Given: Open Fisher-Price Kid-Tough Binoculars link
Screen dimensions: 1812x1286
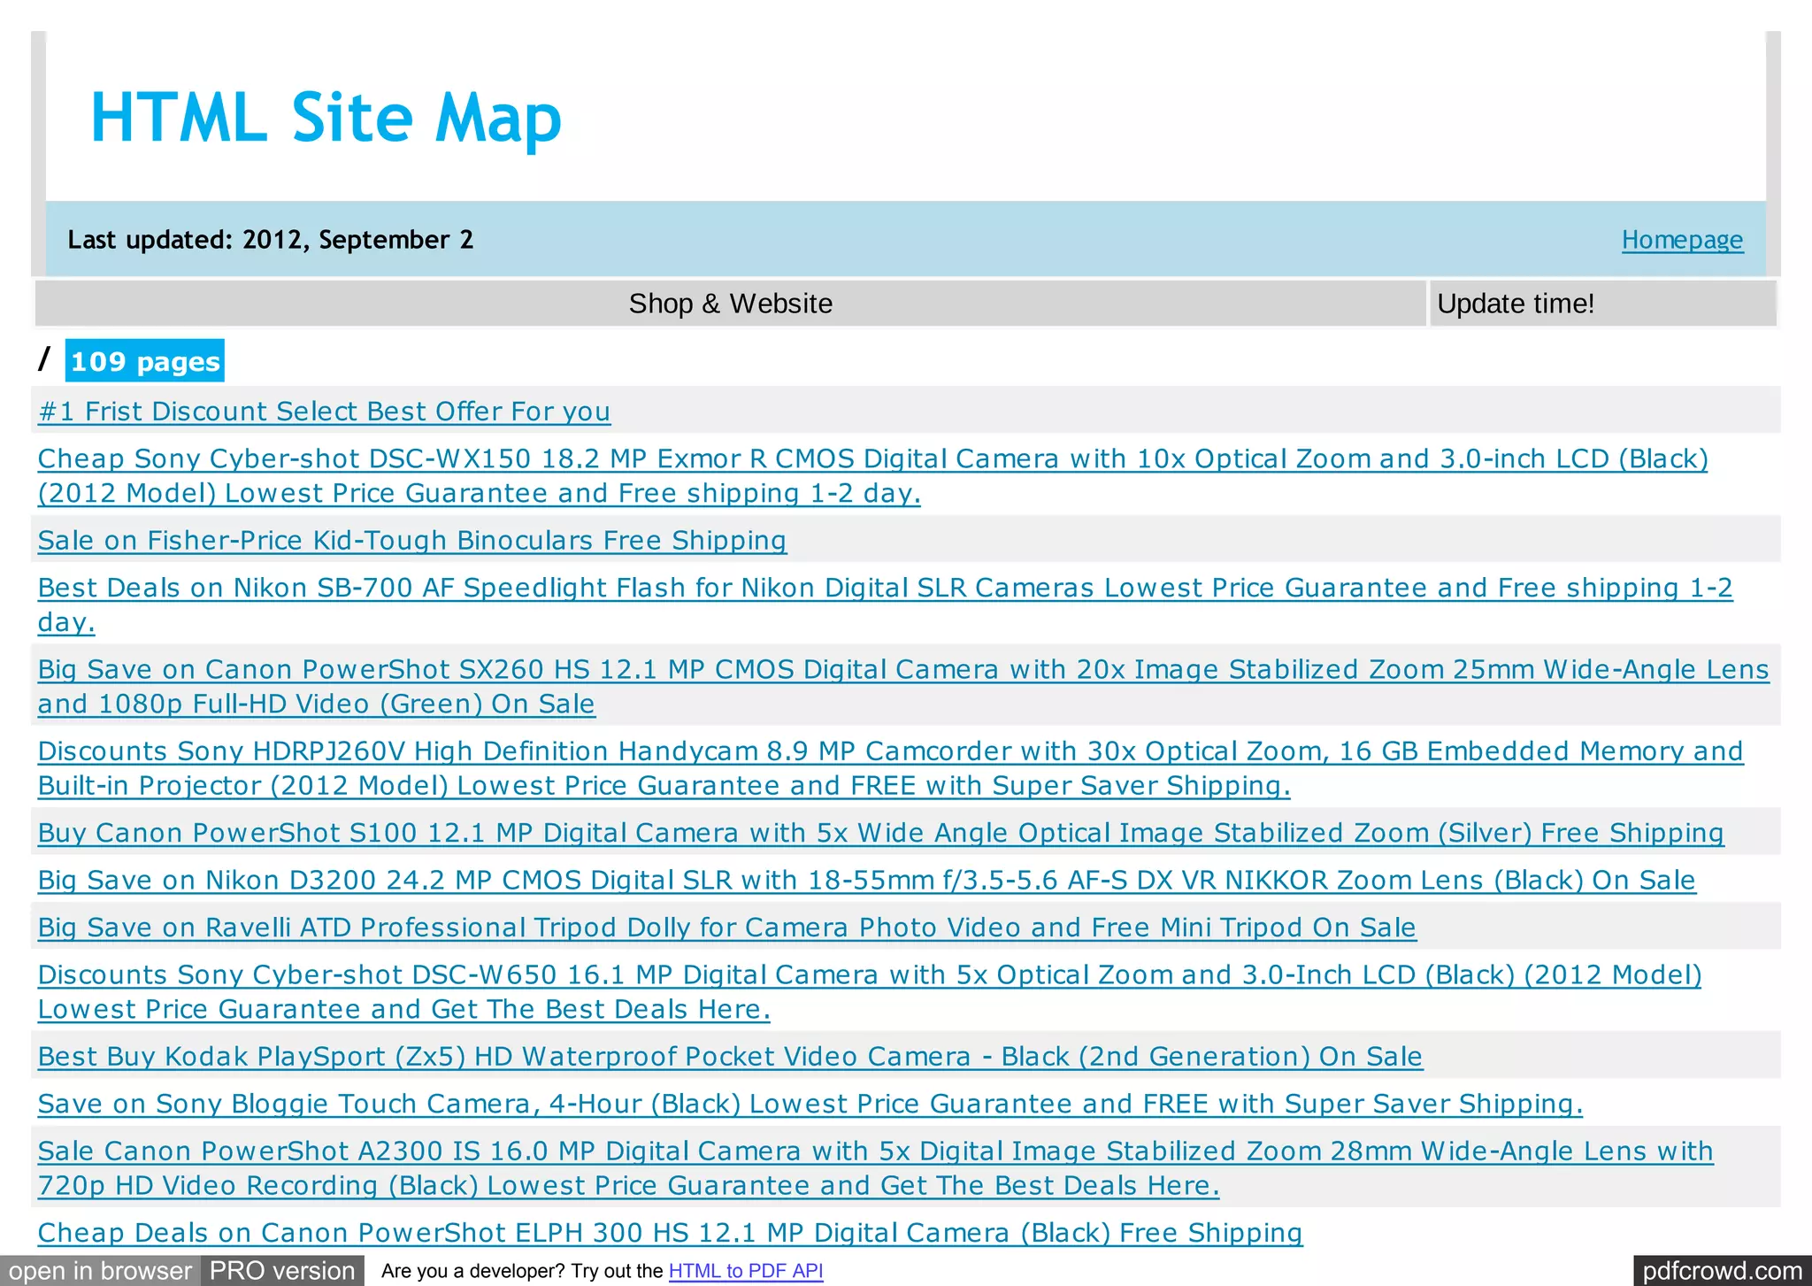Looking at the screenshot, I should tap(412, 541).
